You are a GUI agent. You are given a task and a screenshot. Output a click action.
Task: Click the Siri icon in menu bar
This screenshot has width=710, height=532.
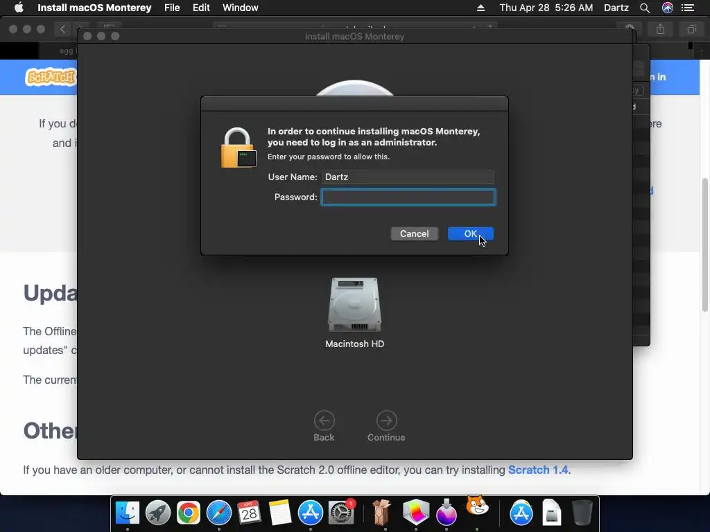[x=668, y=8]
